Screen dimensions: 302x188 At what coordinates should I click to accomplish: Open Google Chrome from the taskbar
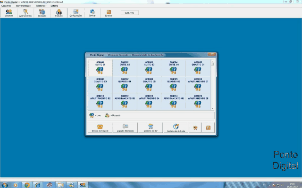click(x=27, y=185)
